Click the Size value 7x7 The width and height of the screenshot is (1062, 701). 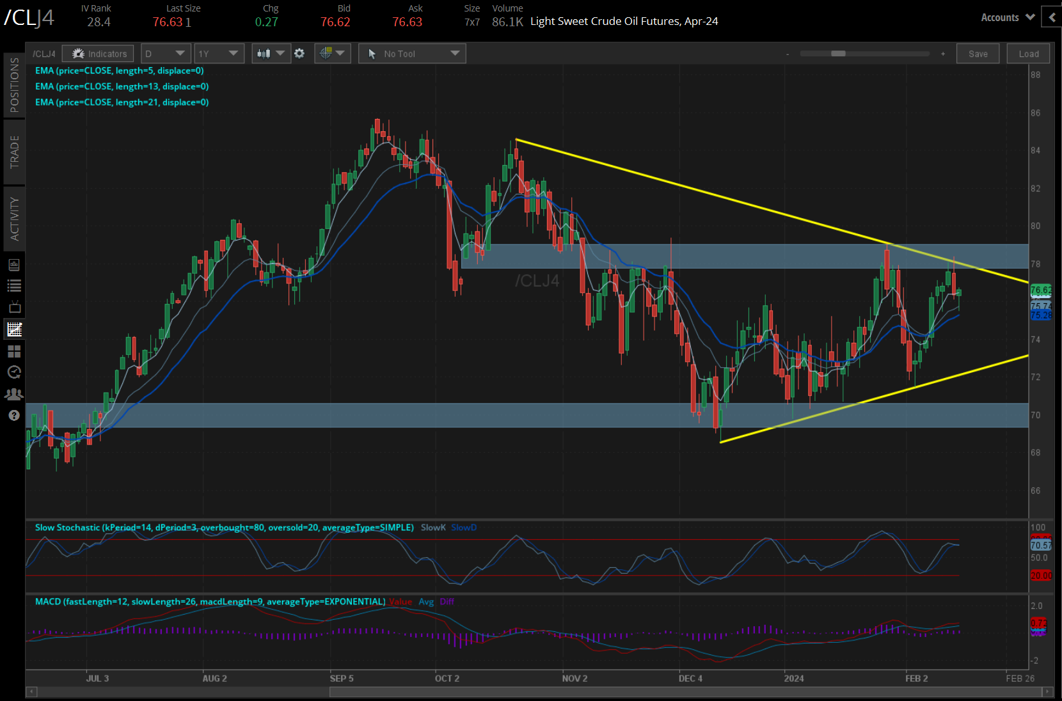[x=472, y=22]
